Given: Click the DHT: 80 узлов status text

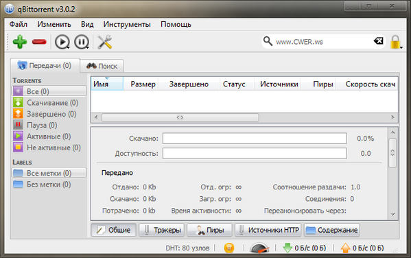Looking at the screenshot, I should point(187,248).
